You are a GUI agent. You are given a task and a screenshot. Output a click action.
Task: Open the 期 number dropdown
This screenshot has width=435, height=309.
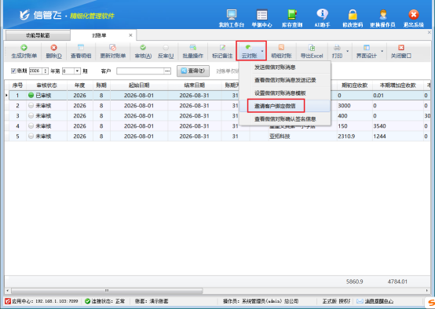click(77, 71)
